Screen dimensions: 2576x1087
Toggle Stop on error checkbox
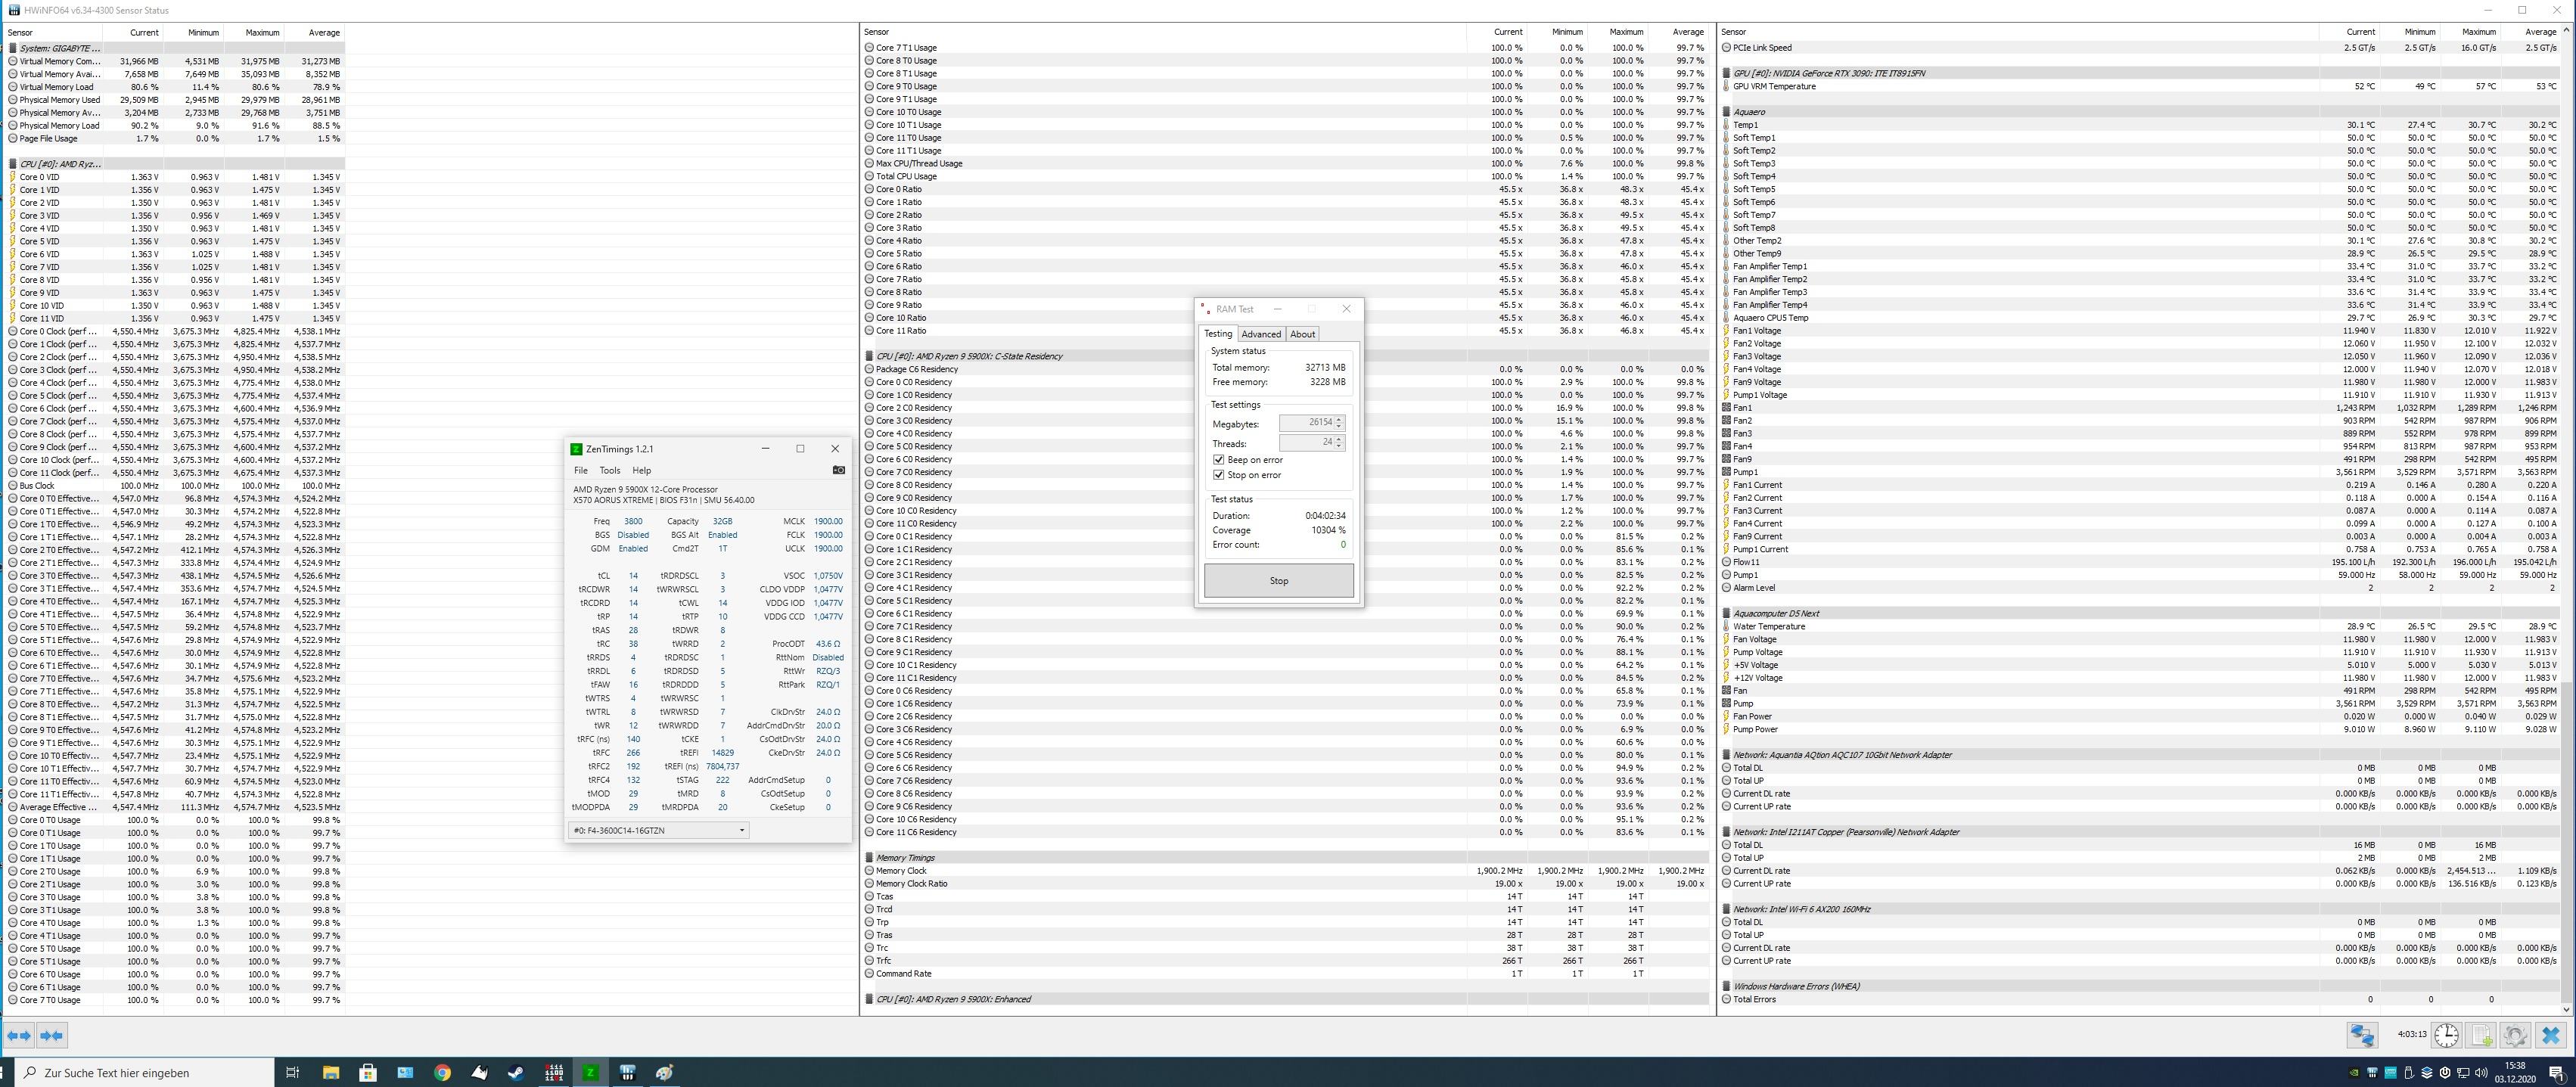tap(1218, 474)
